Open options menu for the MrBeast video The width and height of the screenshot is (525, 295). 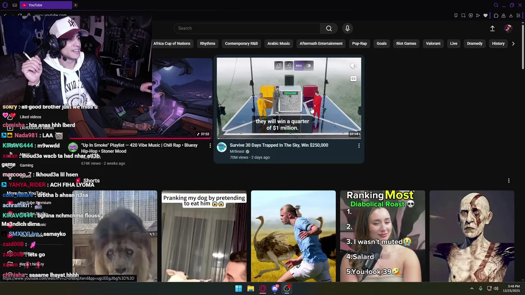(359, 145)
